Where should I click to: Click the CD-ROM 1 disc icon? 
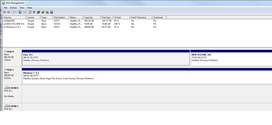tap(5, 106)
